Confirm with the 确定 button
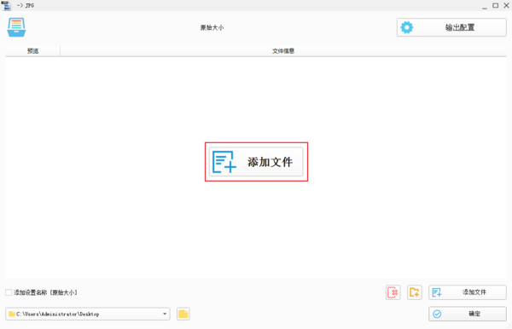512x329 pixels. [x=468, y=314]
